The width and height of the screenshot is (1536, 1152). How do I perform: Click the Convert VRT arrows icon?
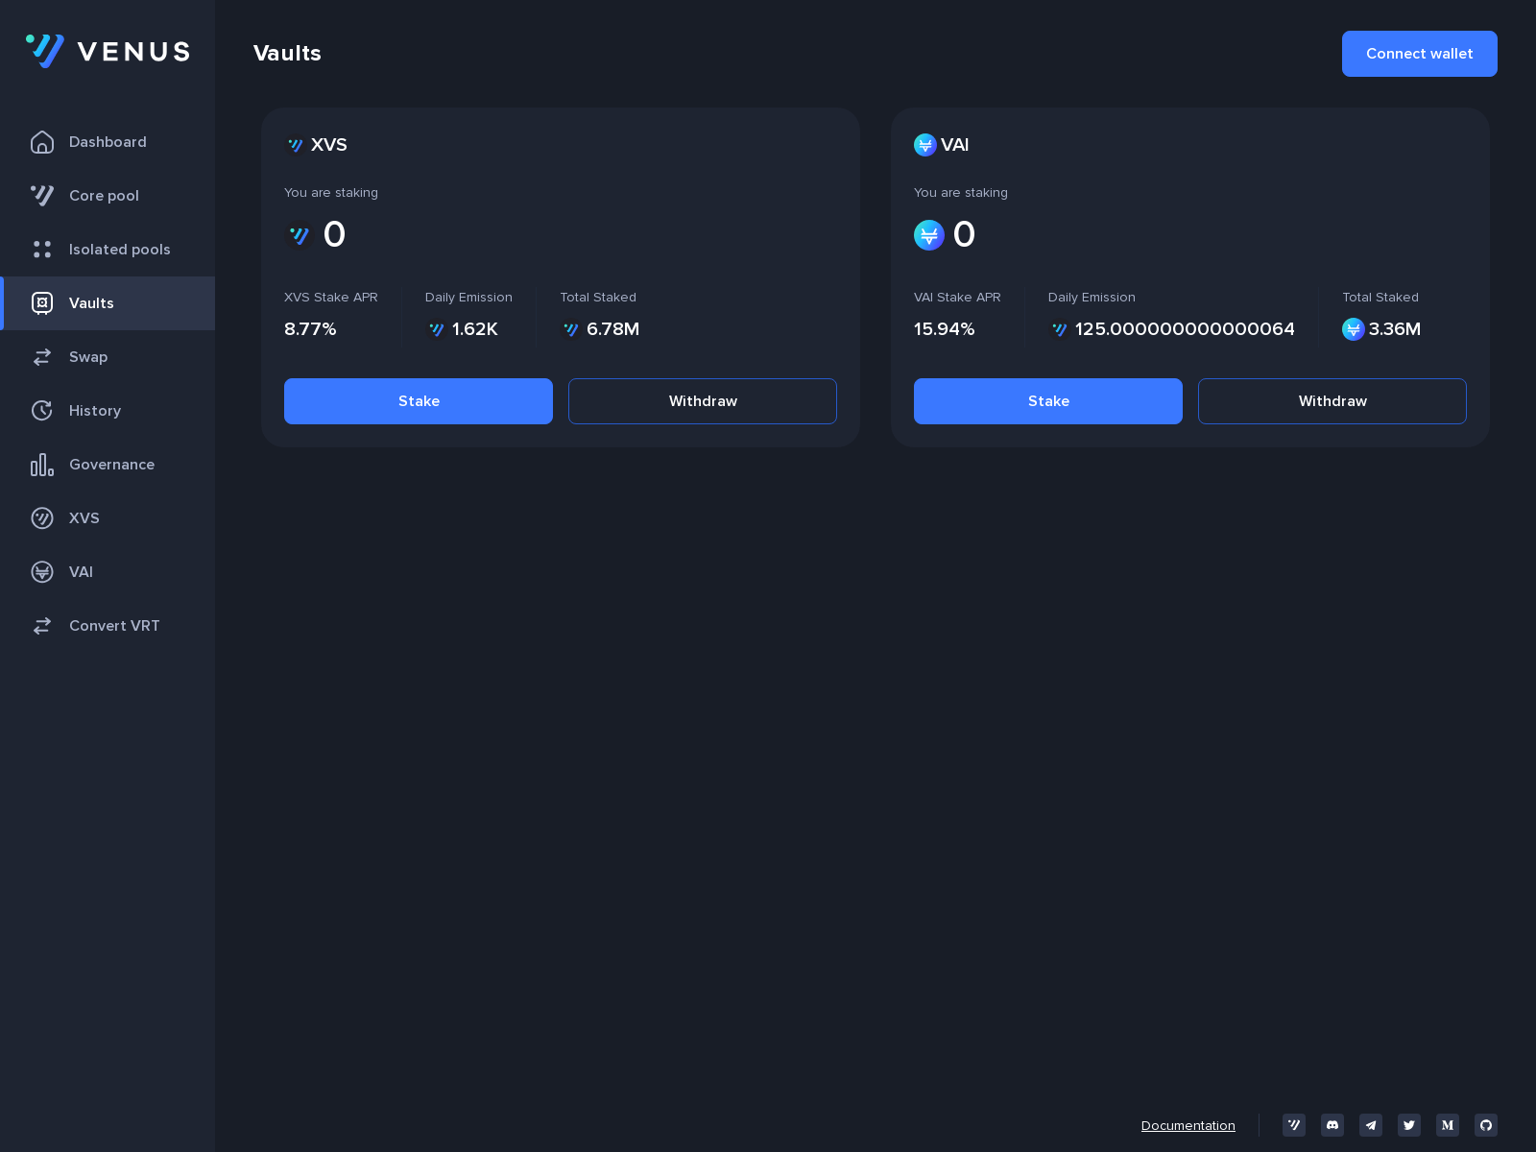tap(42, 626)
